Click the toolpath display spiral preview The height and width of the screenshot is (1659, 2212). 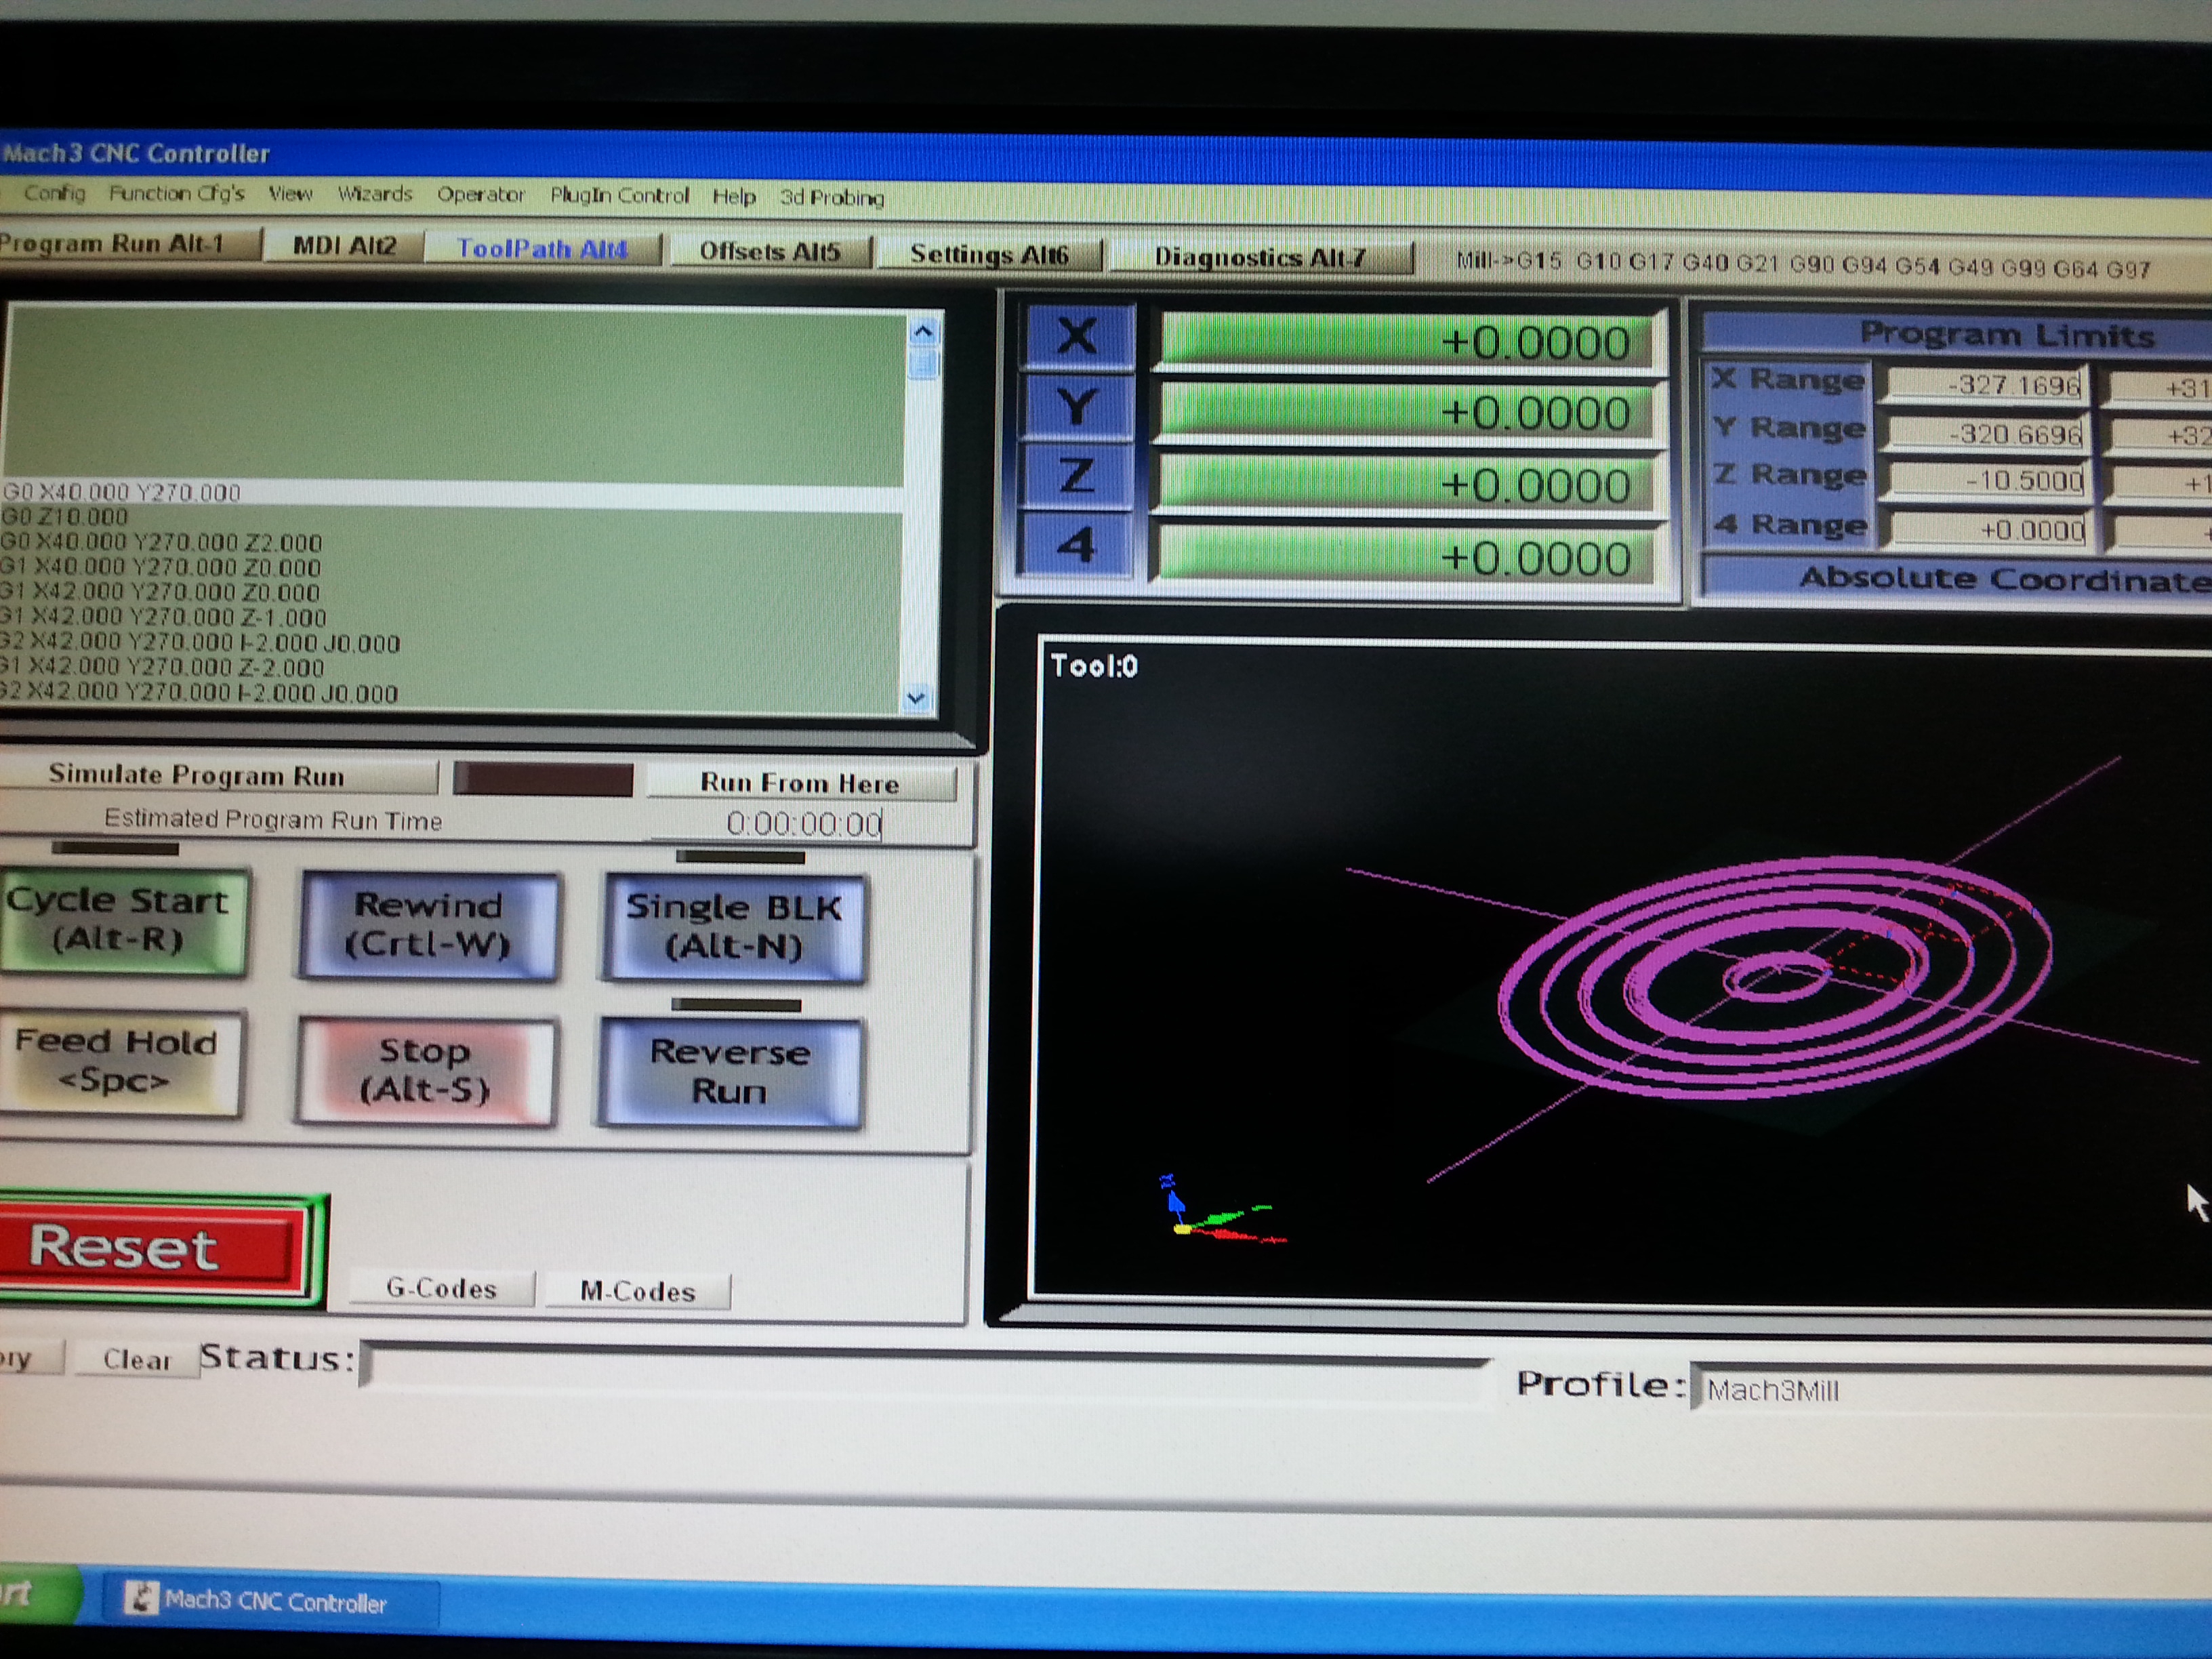click(x=1776, y=978)
